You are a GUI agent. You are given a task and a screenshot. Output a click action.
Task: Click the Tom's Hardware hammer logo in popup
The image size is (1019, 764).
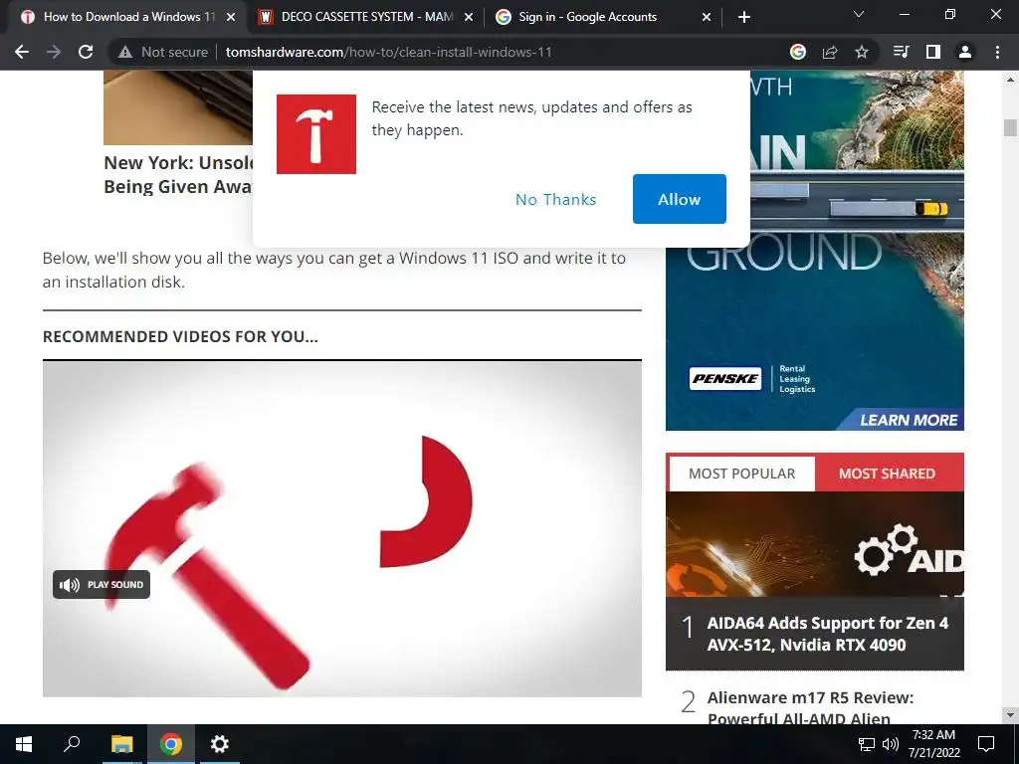click(x=315, y=134)
